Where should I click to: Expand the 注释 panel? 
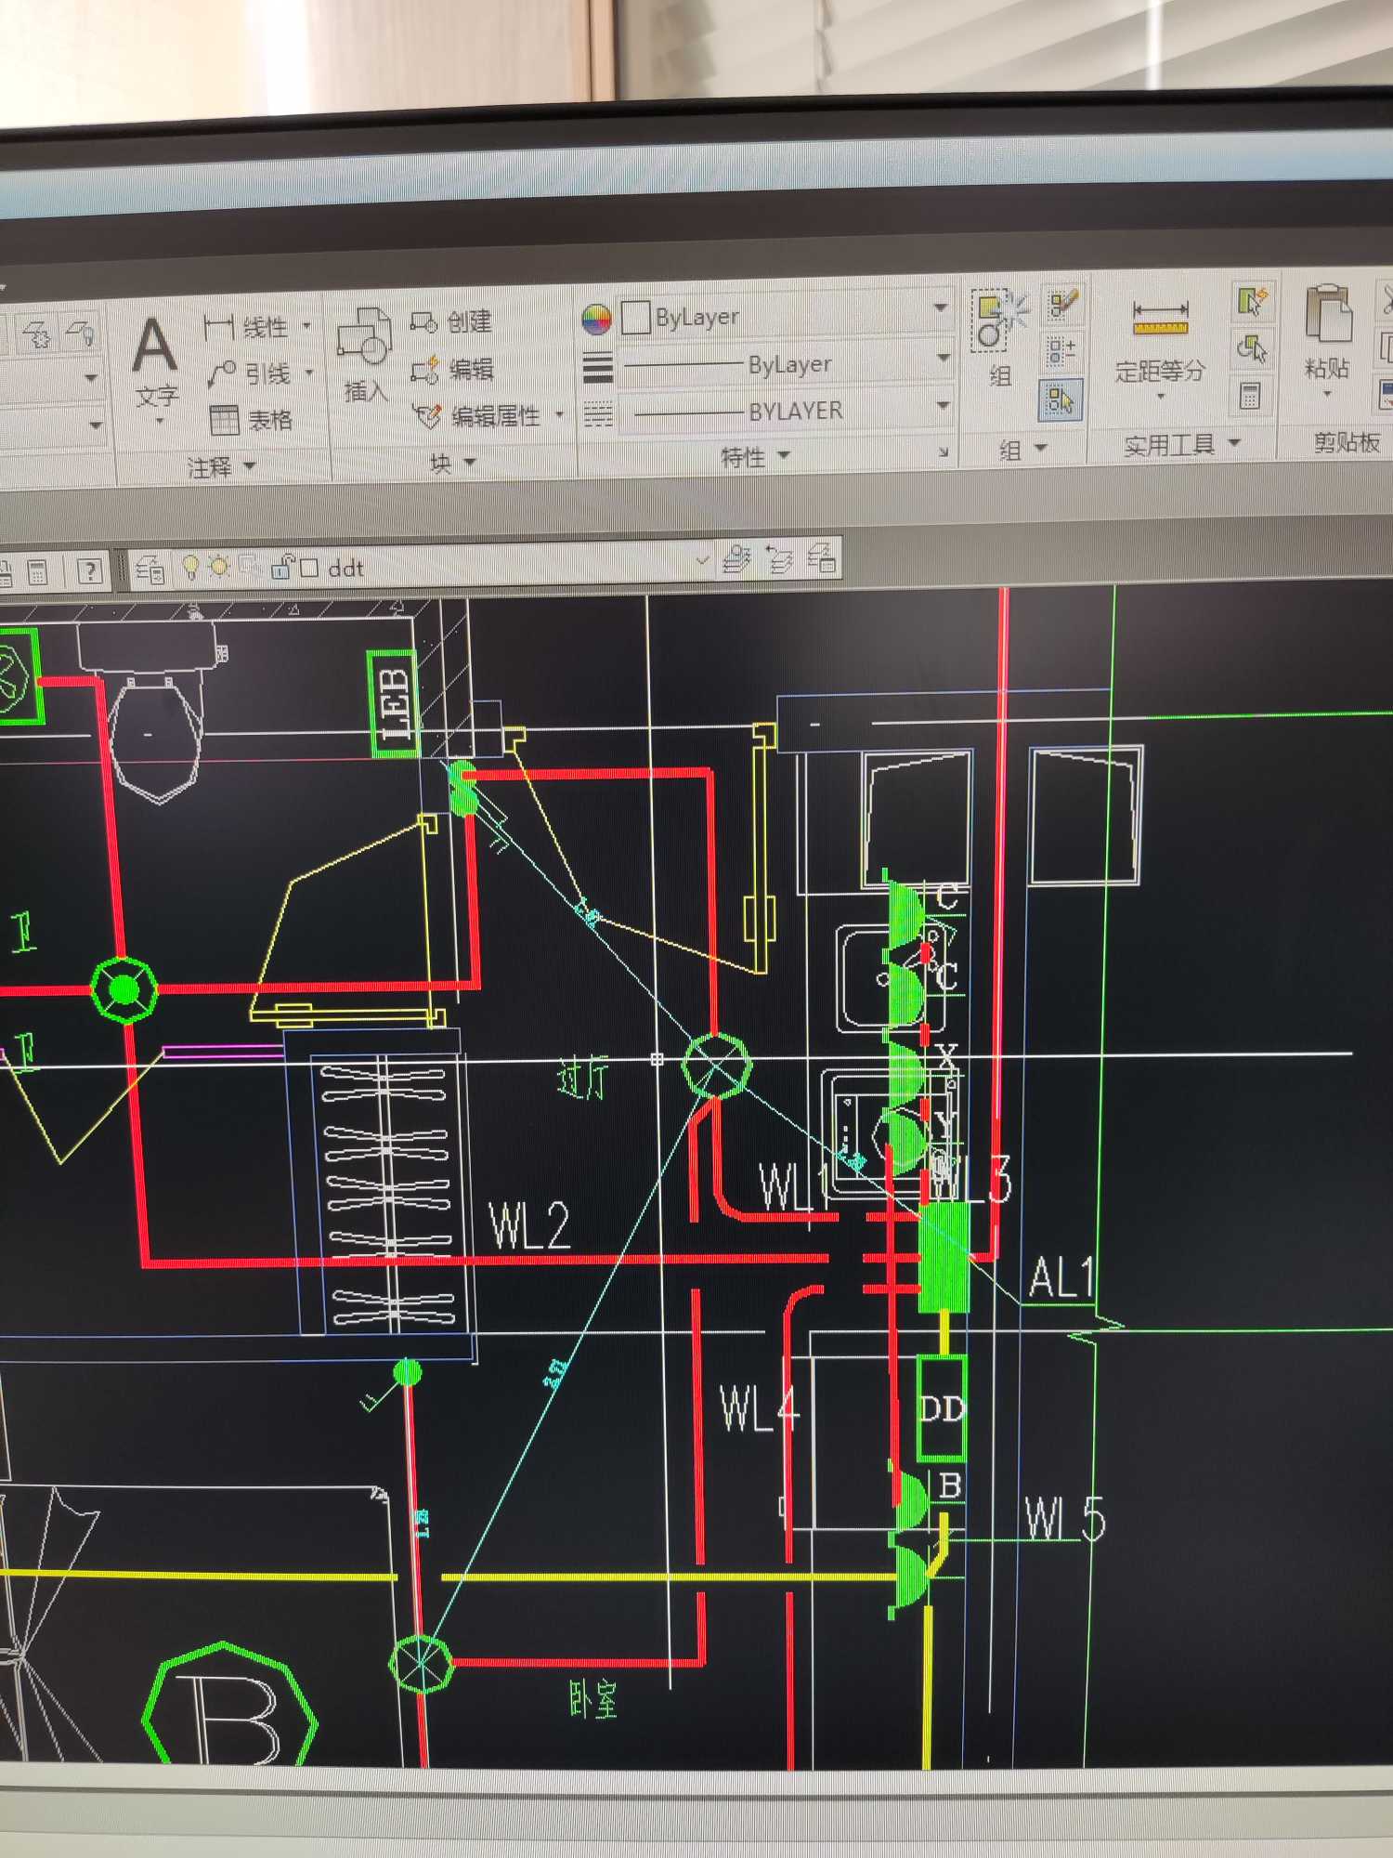(x=222, y=466)
